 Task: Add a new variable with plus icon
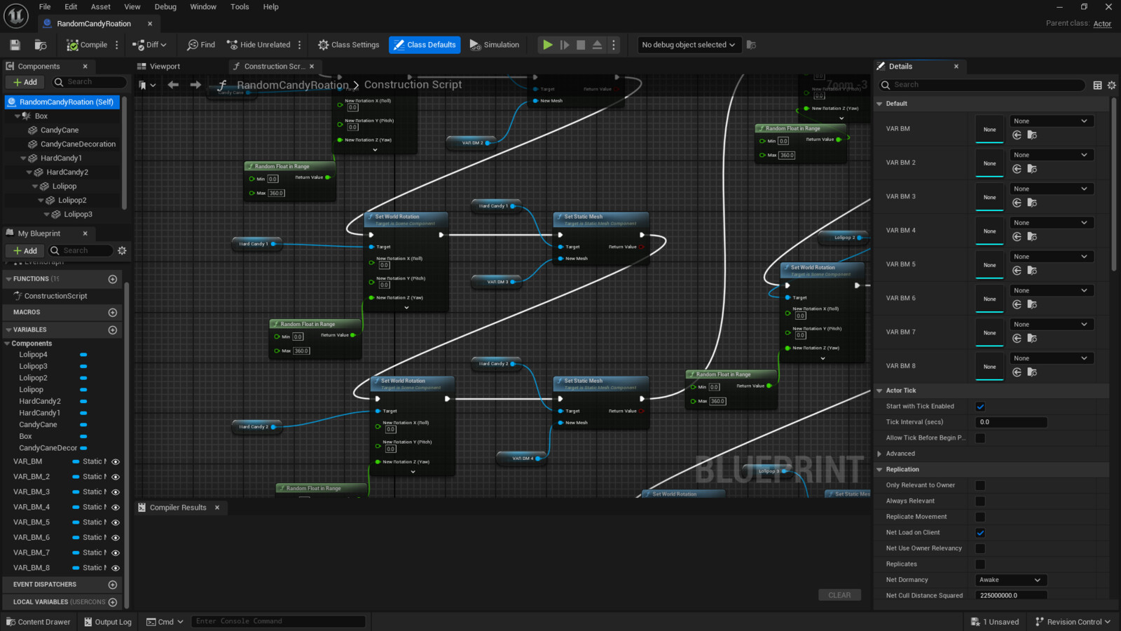coord(113,330)
